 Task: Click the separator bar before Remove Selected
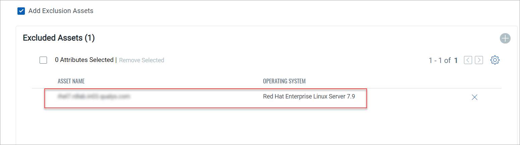pyautogui.click(x=116, y=60)
